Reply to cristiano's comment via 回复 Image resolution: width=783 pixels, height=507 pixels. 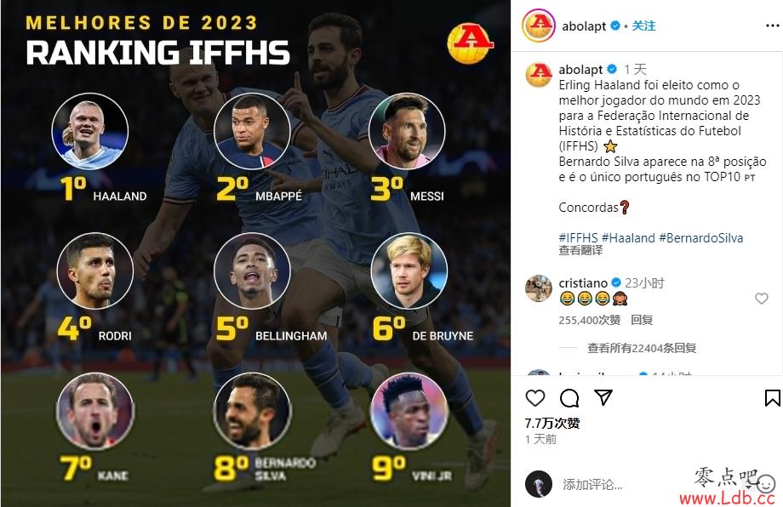coord(642,320)
